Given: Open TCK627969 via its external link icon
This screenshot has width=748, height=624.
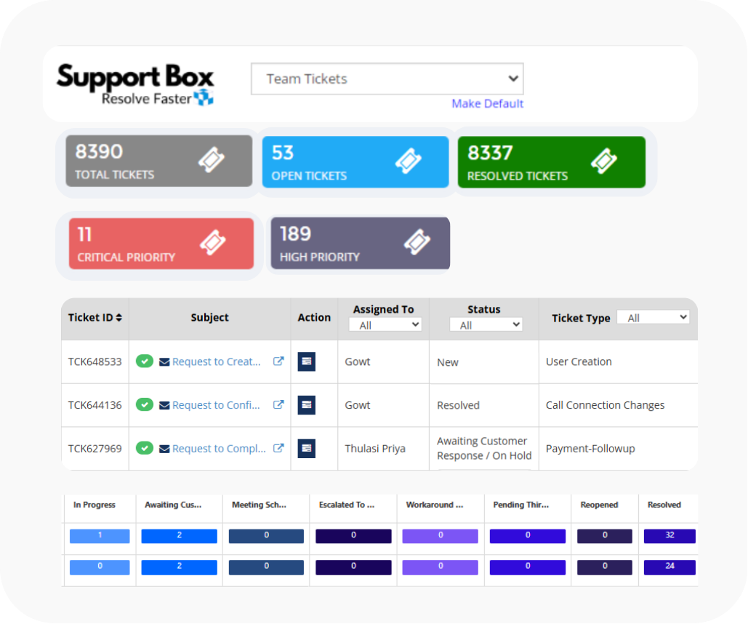Looking at the screenshot, I should click(279, 449).
